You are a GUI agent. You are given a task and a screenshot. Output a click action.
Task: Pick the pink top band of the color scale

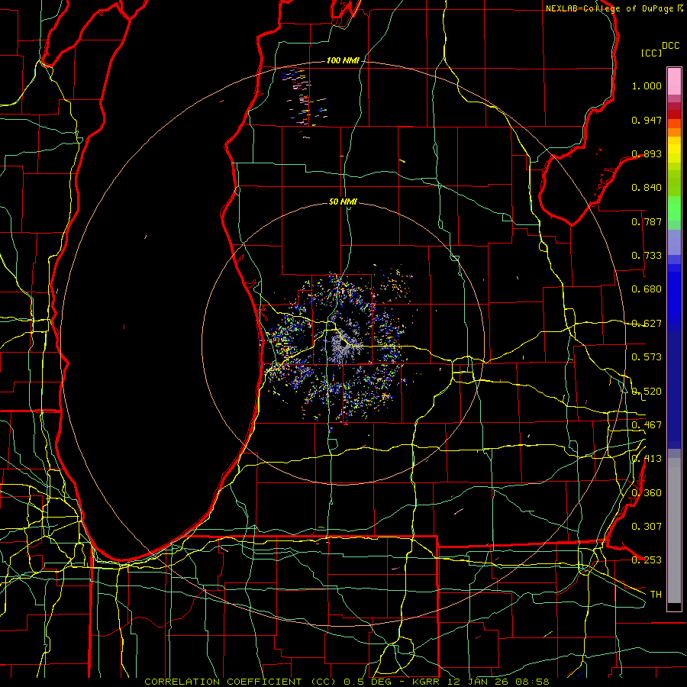point(674,81)
